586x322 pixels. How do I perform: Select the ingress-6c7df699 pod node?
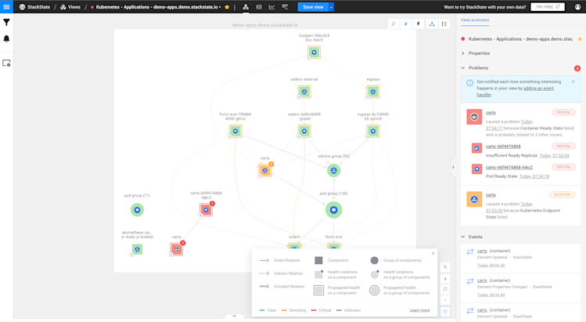coord(373,131)
